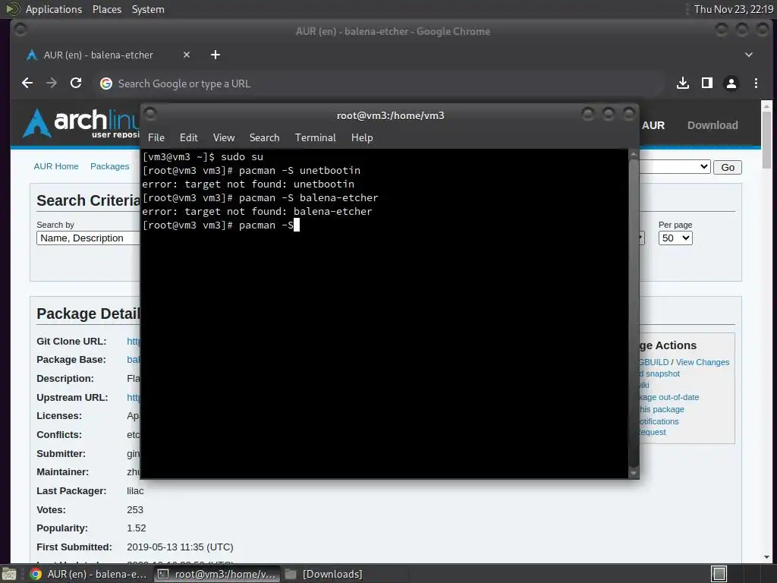Click terminal vertical scrollbar
Viewport: 777px width, 583px height.
634,314
